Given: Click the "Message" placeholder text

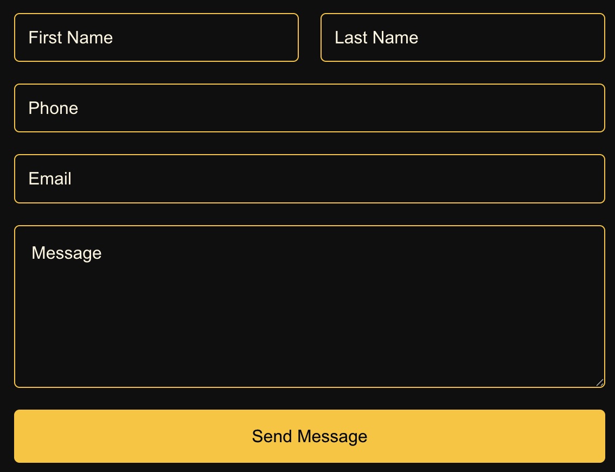Looking at the screenshot, I should click(67, 253).
